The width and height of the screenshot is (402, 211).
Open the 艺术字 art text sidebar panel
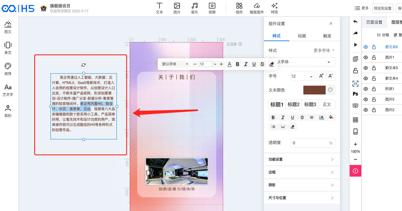pos(8,90)
